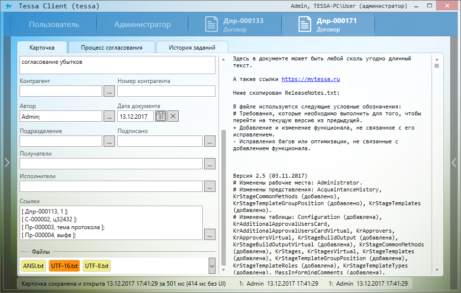Click text preview scrollbar down arrow

coord(437,270)
